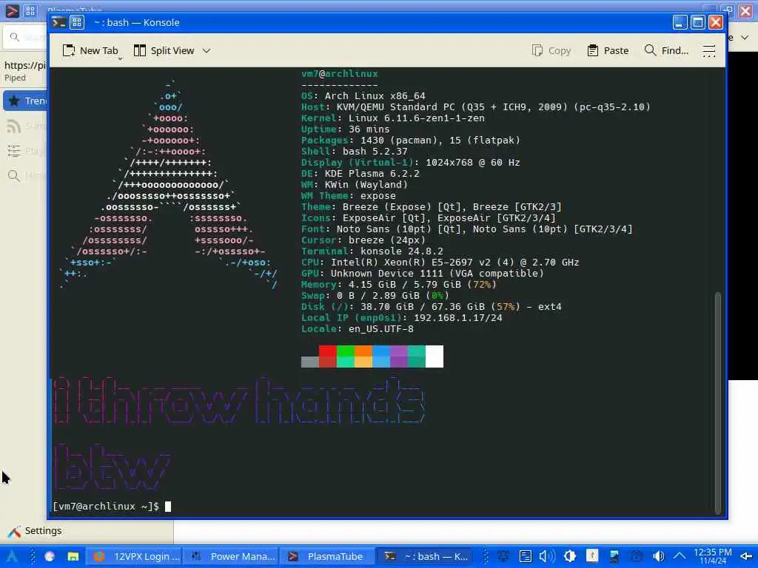Viewport: 758px width, 568px height.
Task: Select the Playlists icon in PlasmaTube sidebar
Action: pyautogui.click(x=14, y=151)
